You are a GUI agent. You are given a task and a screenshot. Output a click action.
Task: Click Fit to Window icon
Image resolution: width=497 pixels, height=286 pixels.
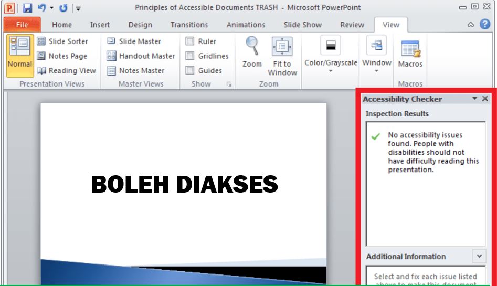[282, 47]
